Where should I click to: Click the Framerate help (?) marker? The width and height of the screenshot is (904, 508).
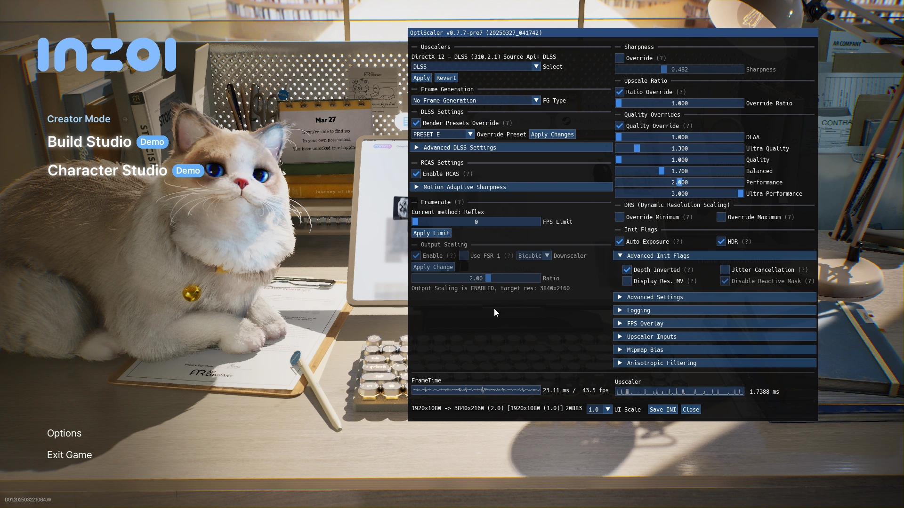pos(459,202)
